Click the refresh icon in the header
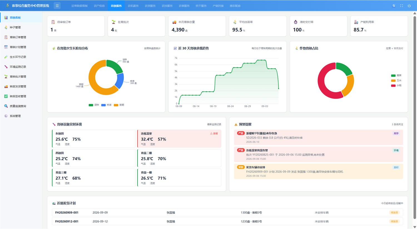This screenshot has height=229, width=417. click(394, 6)
